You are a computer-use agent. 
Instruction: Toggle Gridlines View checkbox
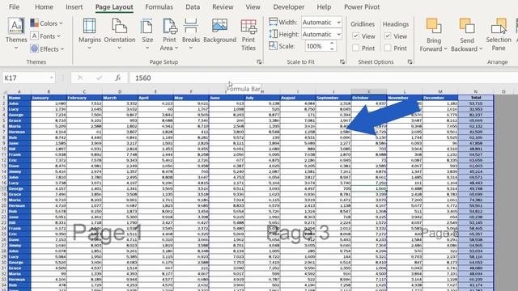(x=356, y=36)
